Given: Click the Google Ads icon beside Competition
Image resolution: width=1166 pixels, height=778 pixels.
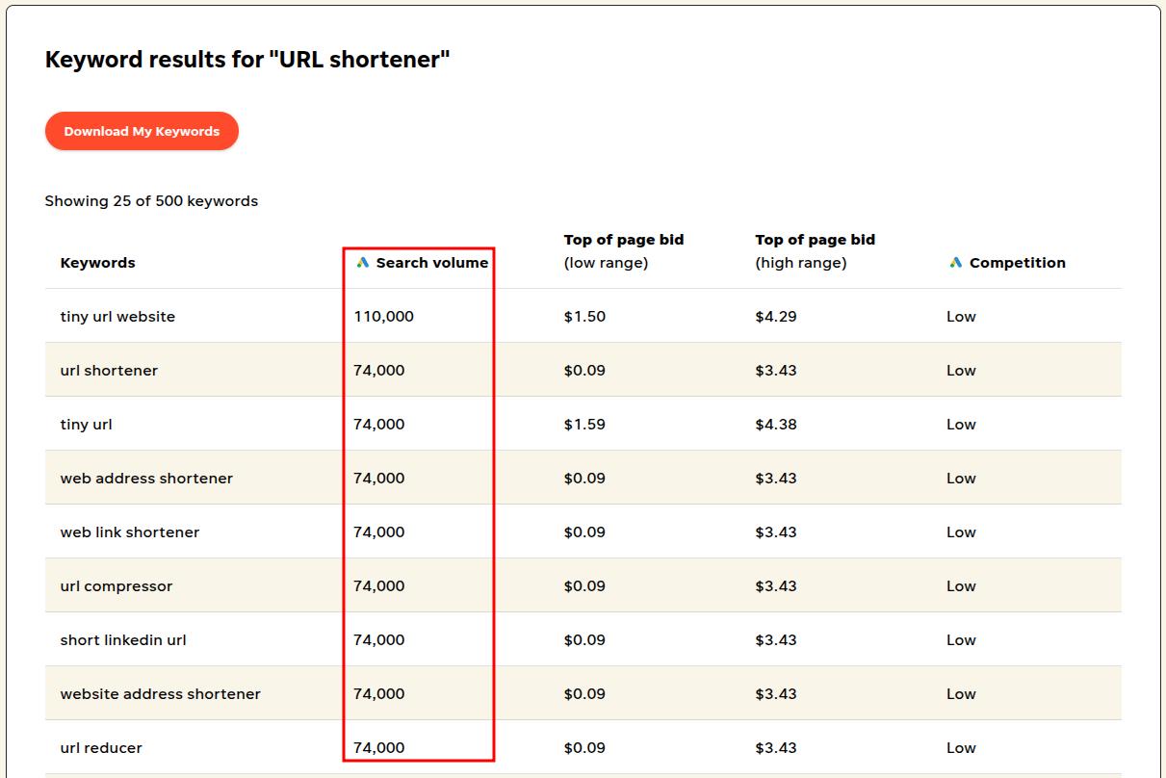Looking at the screenshot, I should coord(953,262).
